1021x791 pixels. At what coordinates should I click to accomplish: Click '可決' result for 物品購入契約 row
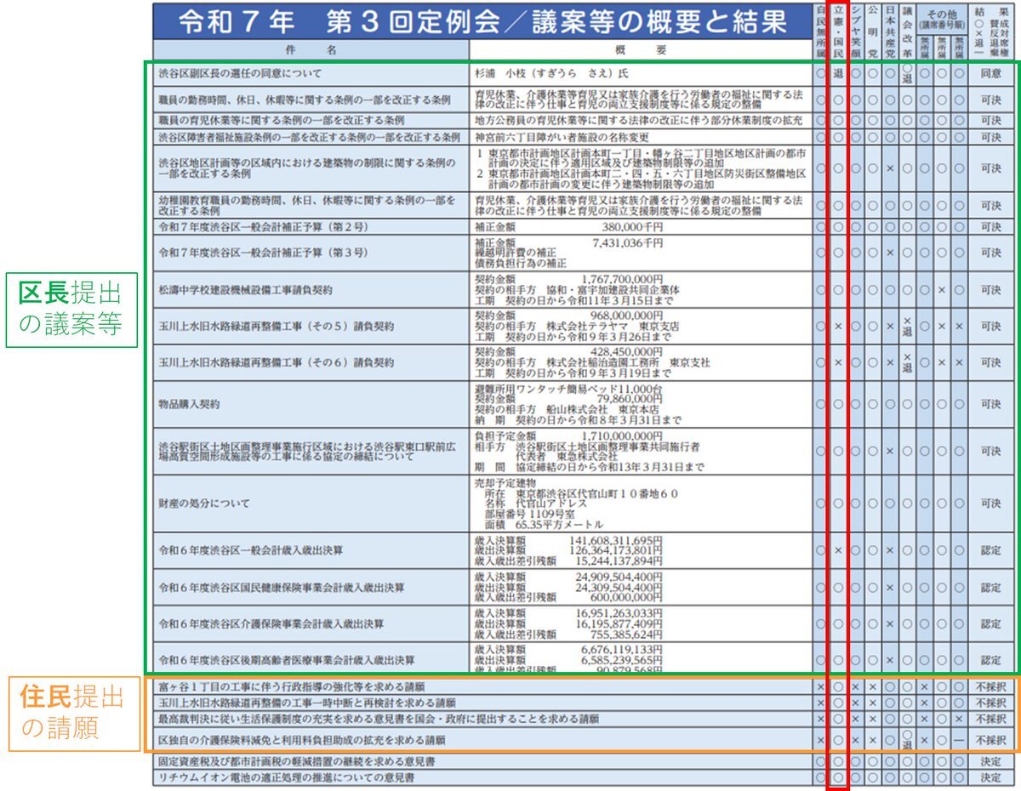point(991,405)
